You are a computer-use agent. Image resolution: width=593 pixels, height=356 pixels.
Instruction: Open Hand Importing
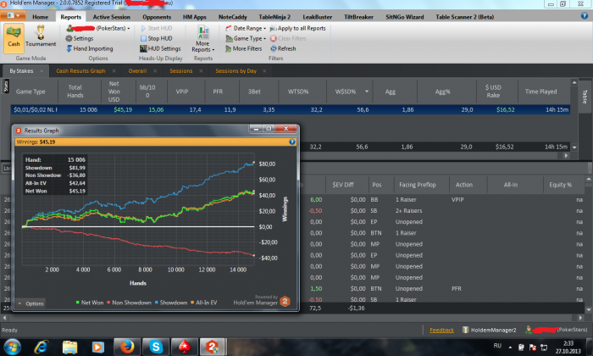click(89, 48)
